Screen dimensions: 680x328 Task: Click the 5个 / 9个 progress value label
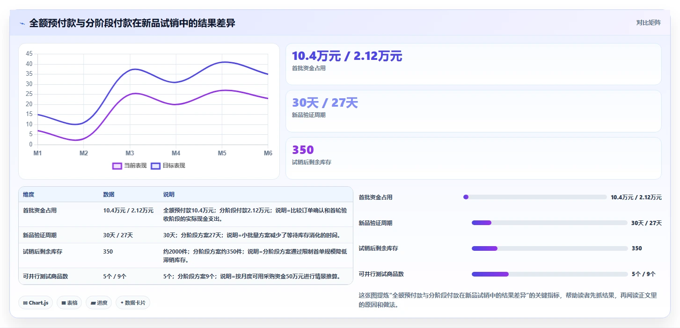coord(643,274)
